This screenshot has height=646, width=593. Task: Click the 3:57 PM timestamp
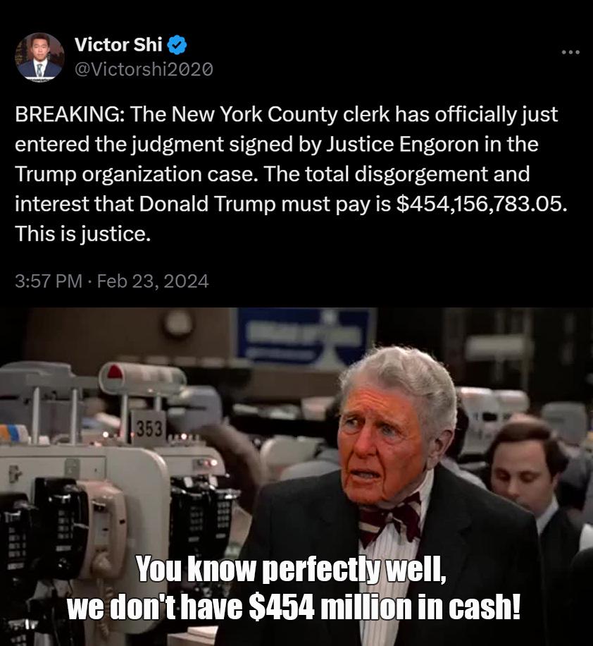(x=48, y=281)
